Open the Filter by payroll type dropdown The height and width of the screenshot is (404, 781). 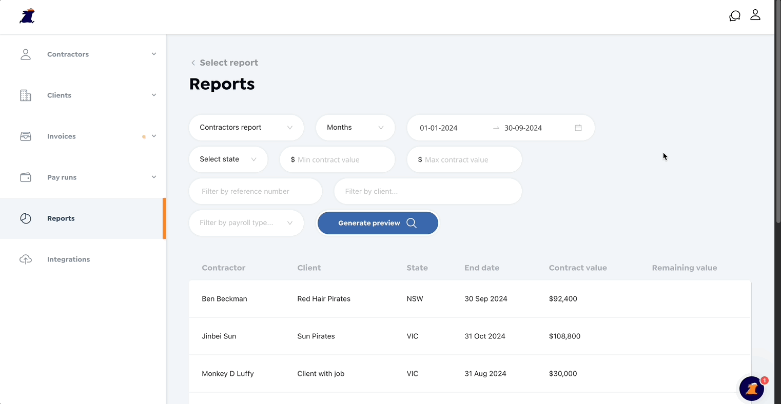click(246, 223)
